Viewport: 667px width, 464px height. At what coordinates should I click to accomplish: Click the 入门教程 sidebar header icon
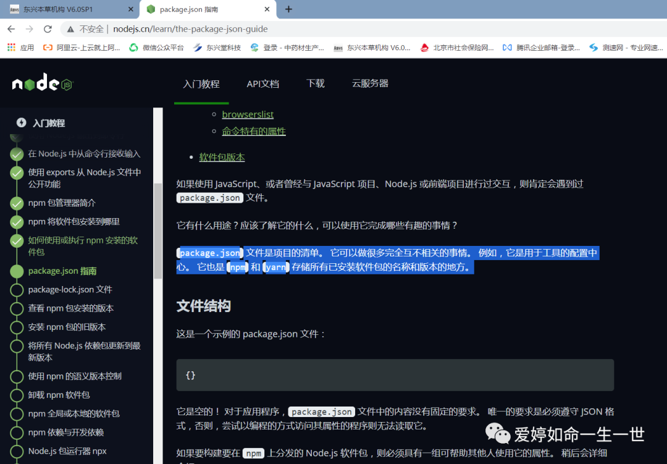pyautogui.click(x=21, y=122)
